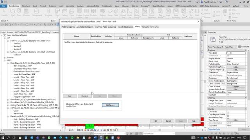Collapse the Floor Plans MFX-Floor_WIP group
250x140 pixels.
tap(8, 63)
